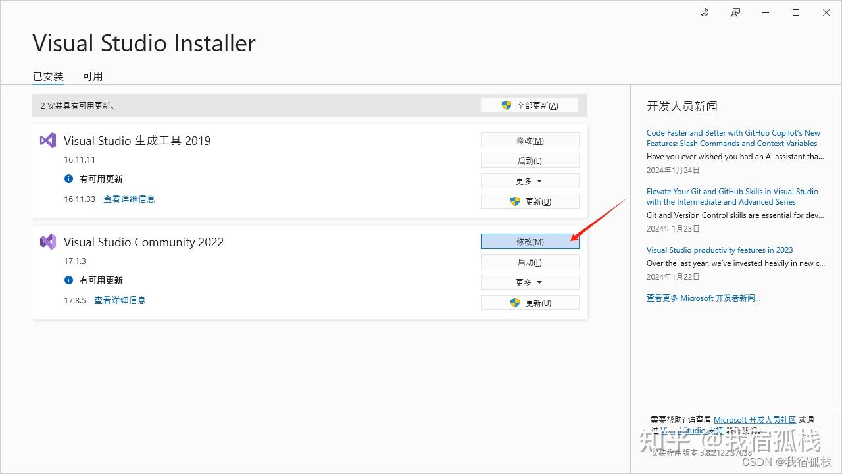Open 查看详细信息 for version 17.8.5
842x474 pixels.
(120, 300)
